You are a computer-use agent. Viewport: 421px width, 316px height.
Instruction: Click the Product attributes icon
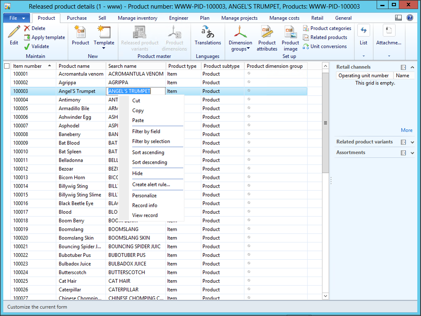267,32
